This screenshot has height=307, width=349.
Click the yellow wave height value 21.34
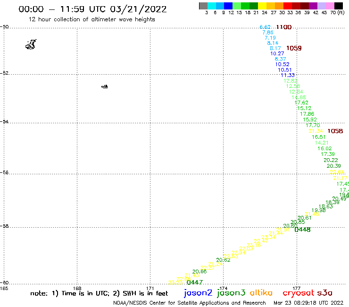(x=316, y=131)
